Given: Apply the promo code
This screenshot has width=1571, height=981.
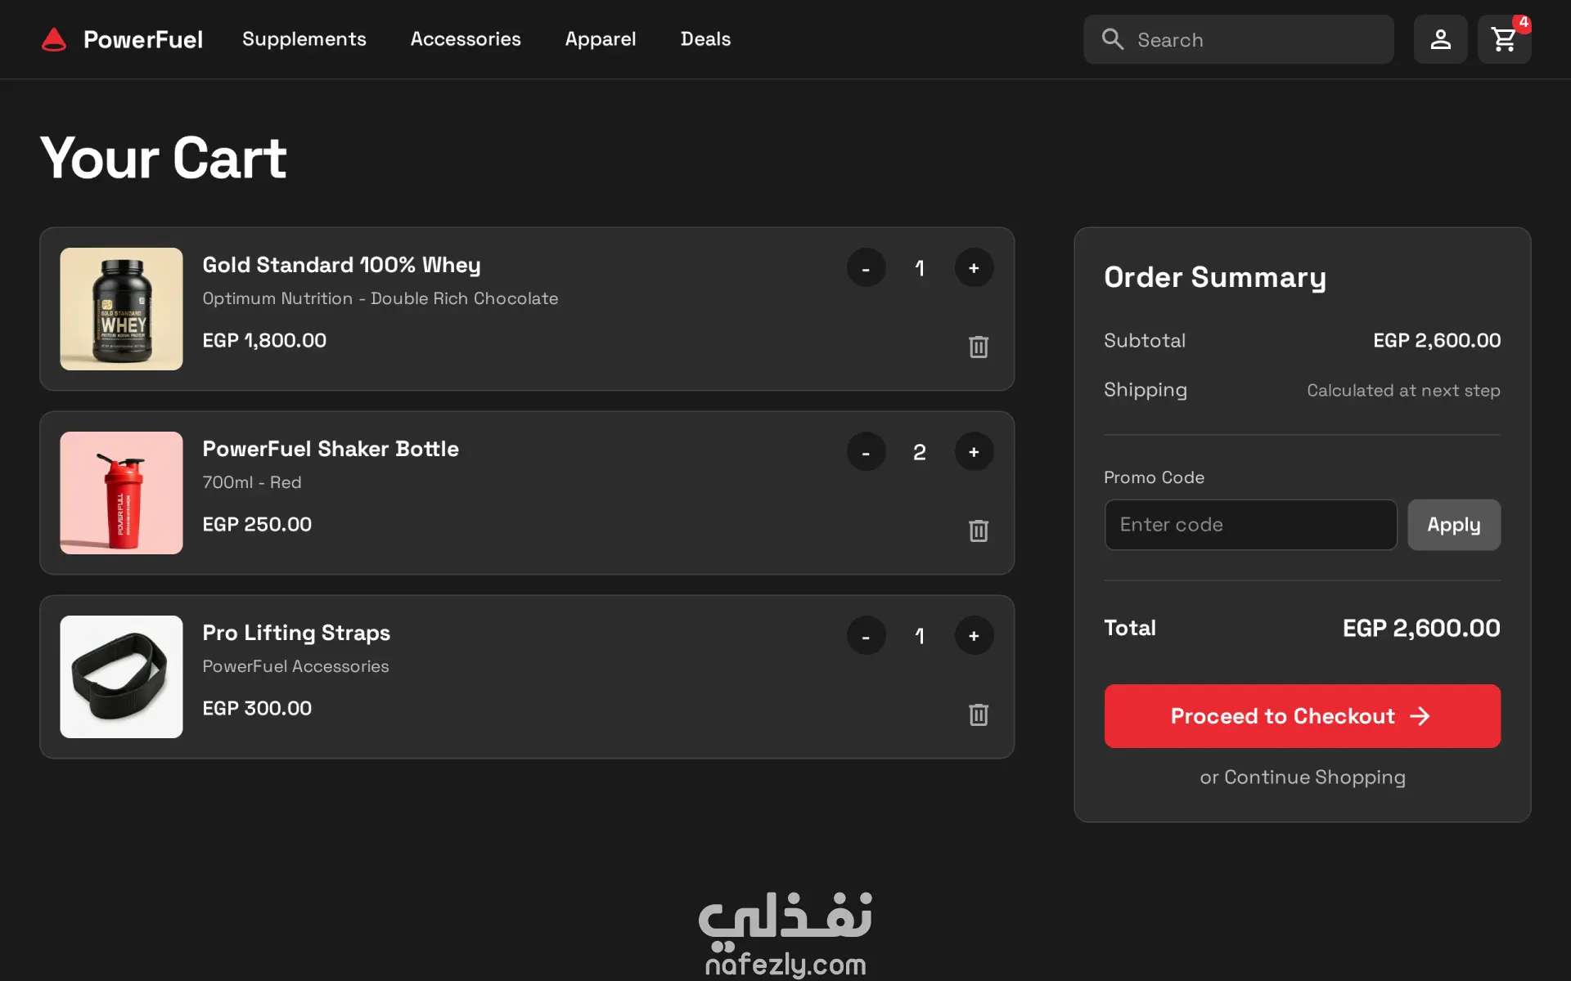Looking at the screenshot, I should coord(1453,525).
